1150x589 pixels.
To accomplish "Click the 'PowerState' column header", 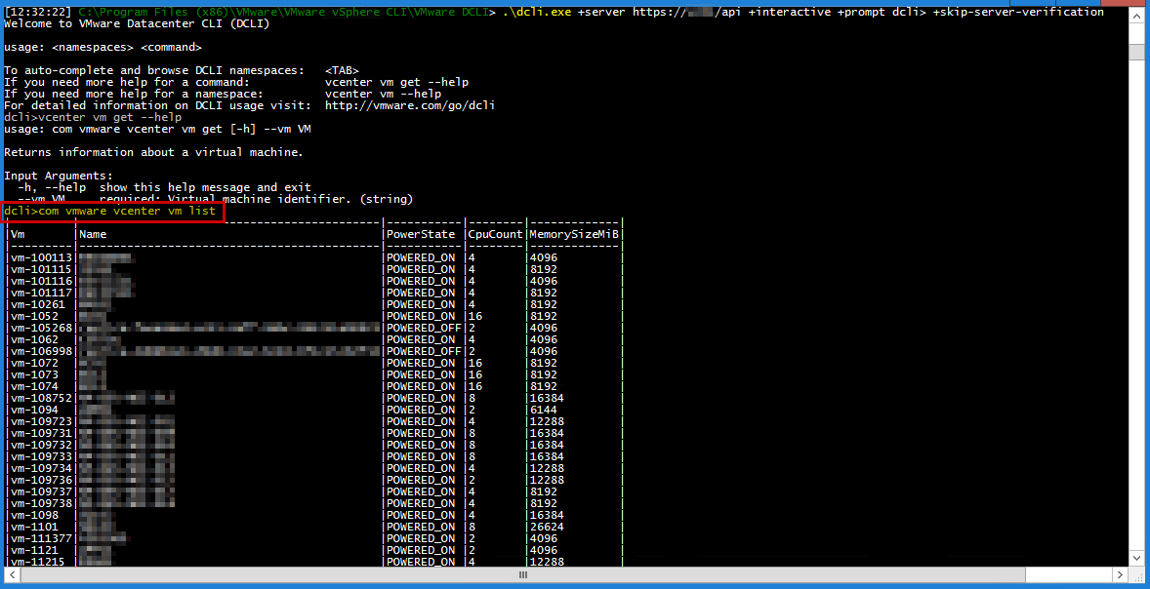I will coord(421,234).
